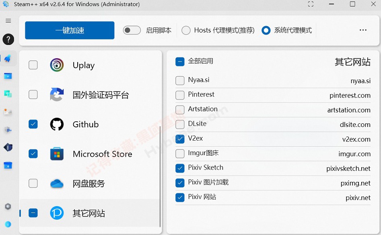Image resolution: width=381 pixels, height=235 pixels.
Task: Enable the DLsite checkbox
Action: click(x=180, y=125)
